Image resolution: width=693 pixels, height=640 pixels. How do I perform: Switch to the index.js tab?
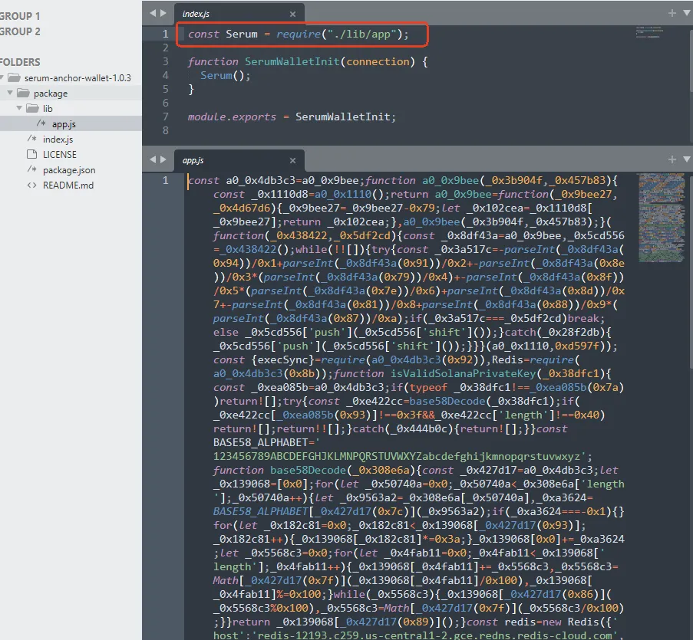pos(239,14)
